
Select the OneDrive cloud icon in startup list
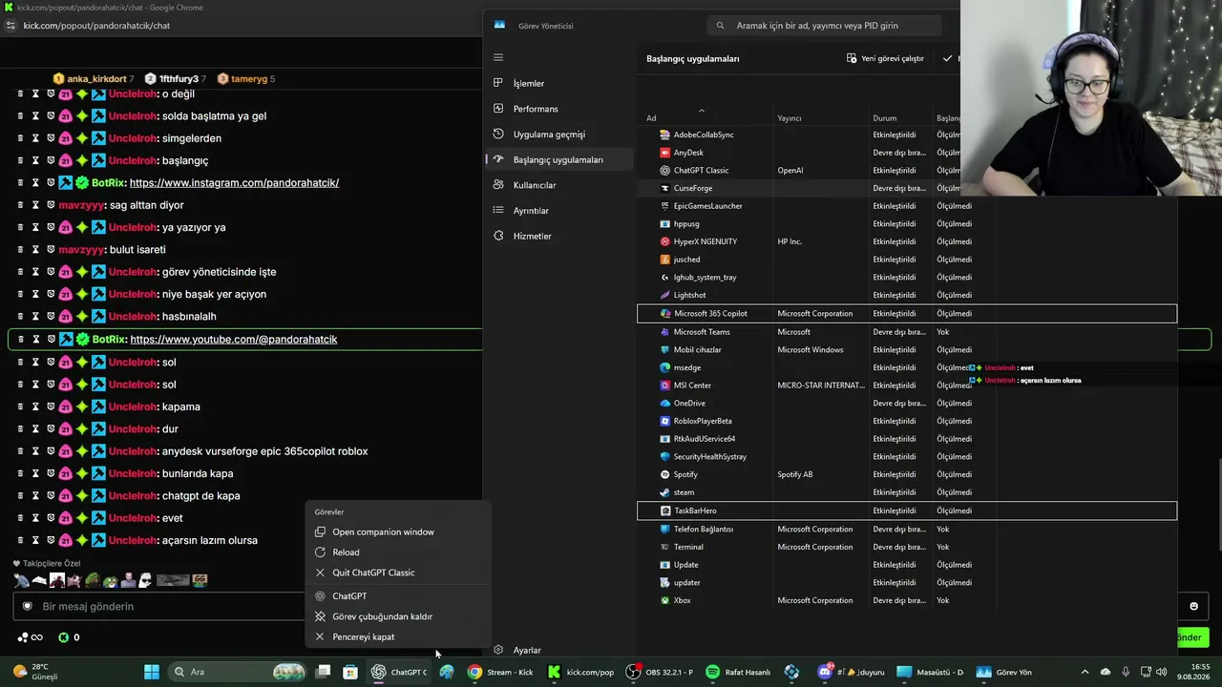[x=665, y=403]
